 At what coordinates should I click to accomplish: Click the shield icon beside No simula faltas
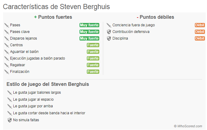pyautogui.click(x=9, y=120)
